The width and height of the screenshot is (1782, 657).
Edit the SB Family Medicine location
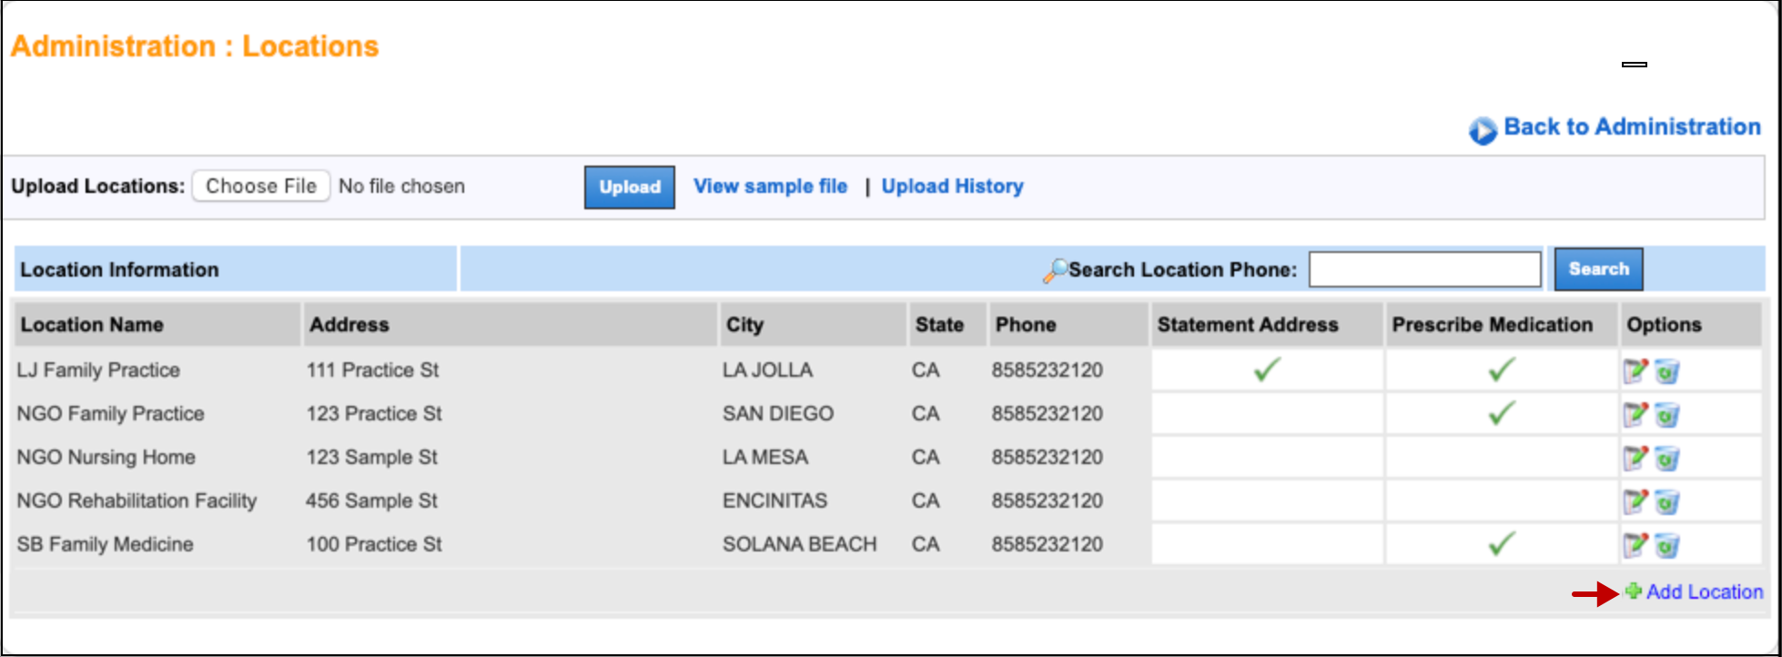(x=1635, y=545)
